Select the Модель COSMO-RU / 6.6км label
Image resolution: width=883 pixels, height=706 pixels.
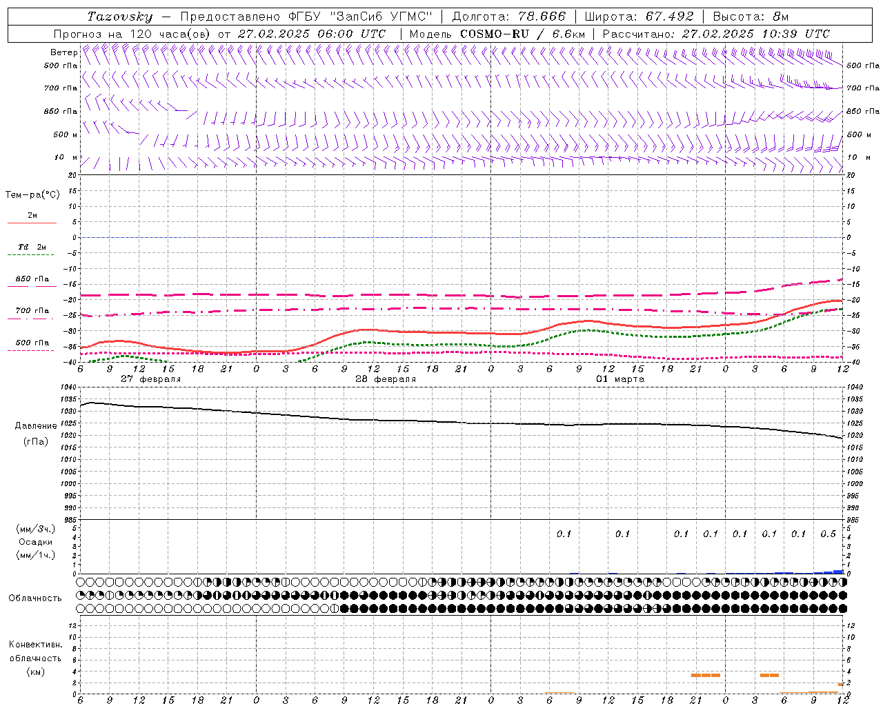coord(497,34)
